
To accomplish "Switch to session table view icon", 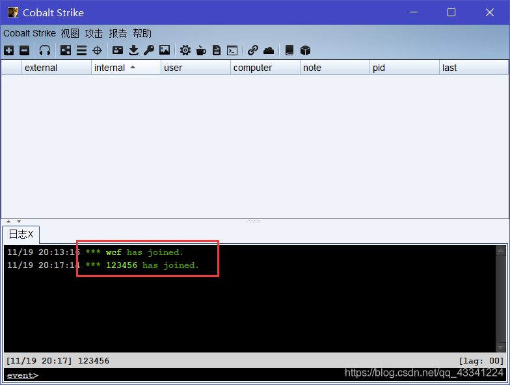I will (x=82, y=51).
